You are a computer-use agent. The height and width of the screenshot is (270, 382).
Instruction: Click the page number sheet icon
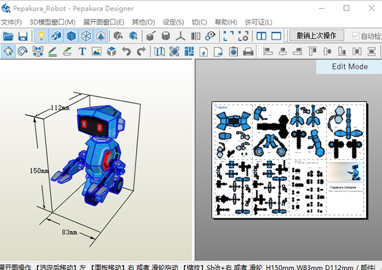tap(204, 52)
